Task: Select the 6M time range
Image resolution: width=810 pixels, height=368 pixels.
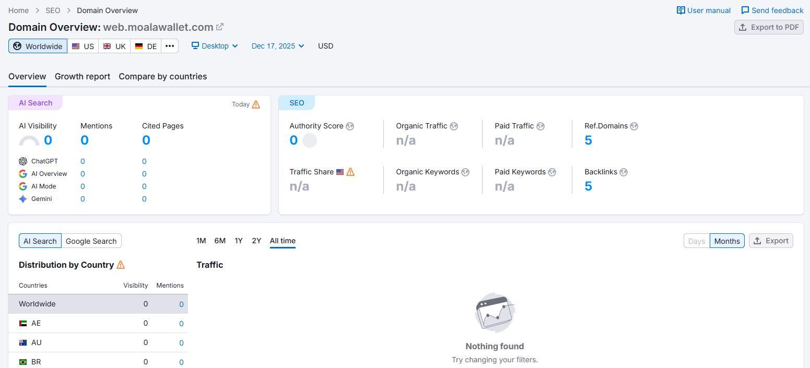Action: click(x=220, y=241)
